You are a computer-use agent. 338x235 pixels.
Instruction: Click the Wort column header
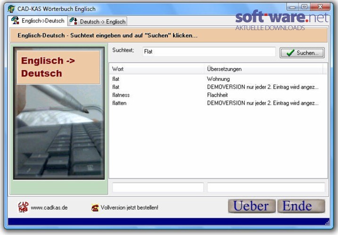click(x=157, y=69)
